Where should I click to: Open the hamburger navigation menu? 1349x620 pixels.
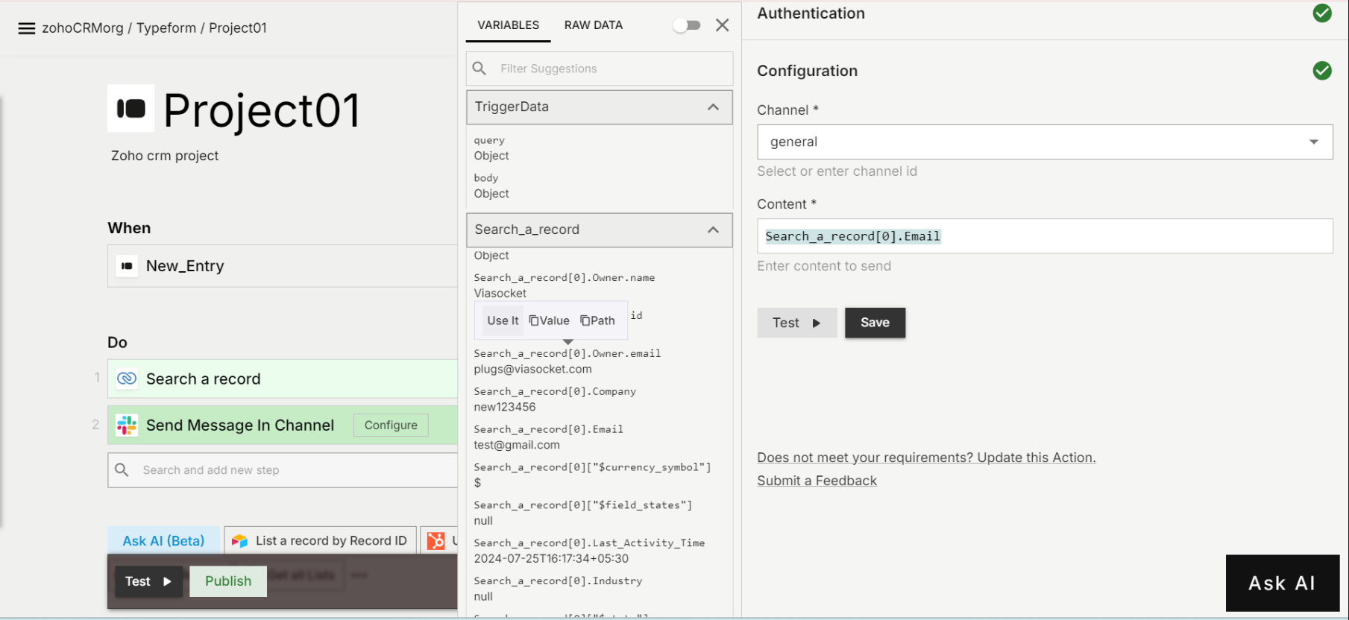pyautogui.click(x=27, y=28)
